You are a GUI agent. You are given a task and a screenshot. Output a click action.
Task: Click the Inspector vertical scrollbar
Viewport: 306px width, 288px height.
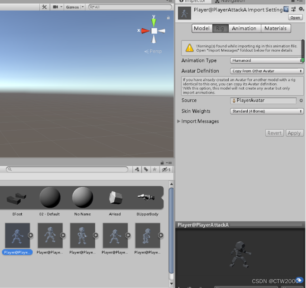tap(303, 51)
